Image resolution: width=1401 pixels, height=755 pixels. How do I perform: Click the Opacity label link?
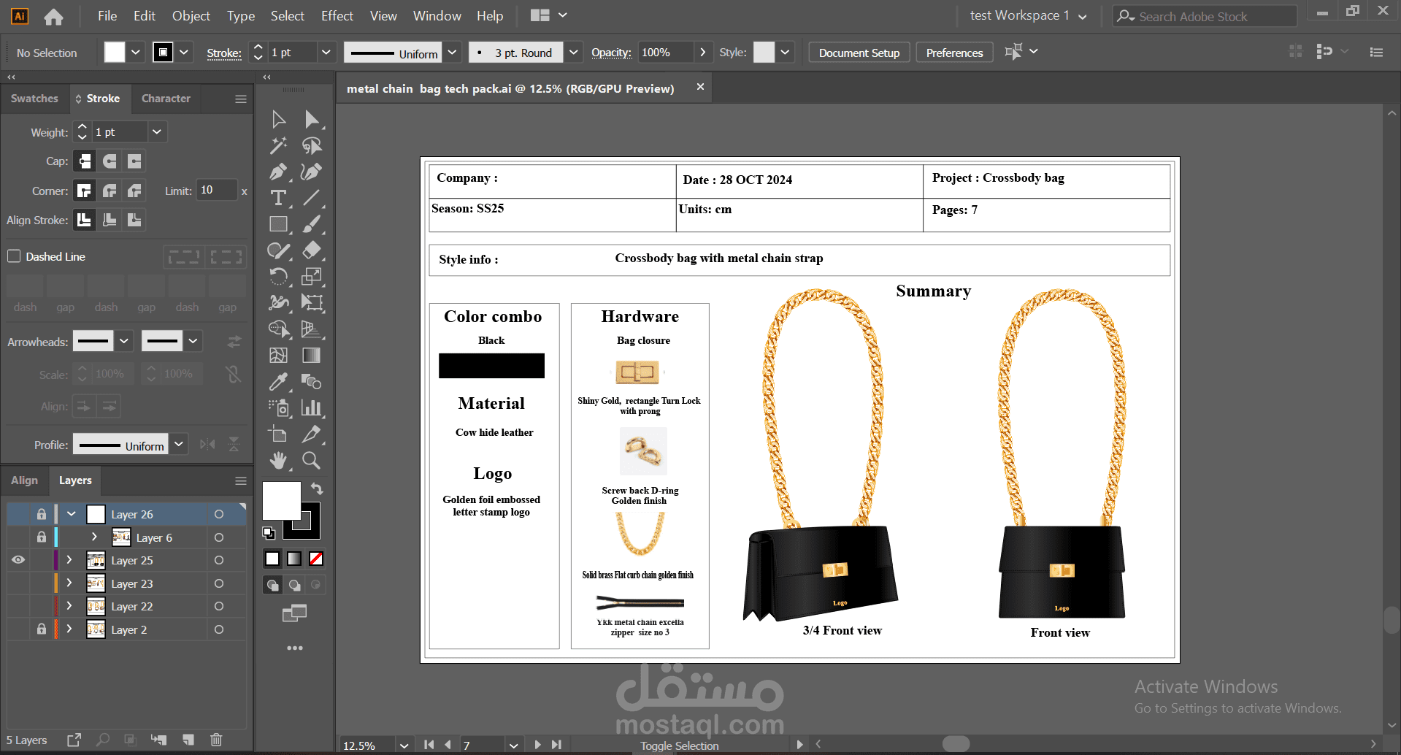pos(611,53)
